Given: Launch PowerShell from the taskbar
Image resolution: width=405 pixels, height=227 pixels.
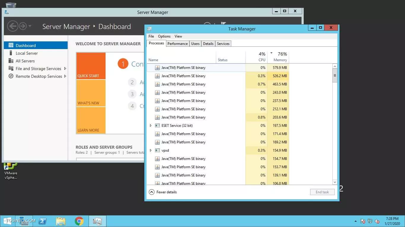Looking at the screenshot, I should pyautogui.click(x=42, y=221).
